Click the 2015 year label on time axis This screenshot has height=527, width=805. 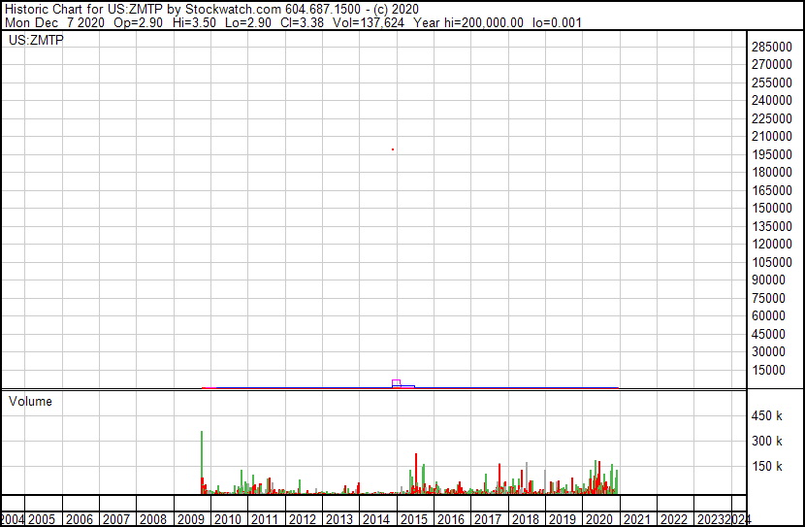(414, 519)
